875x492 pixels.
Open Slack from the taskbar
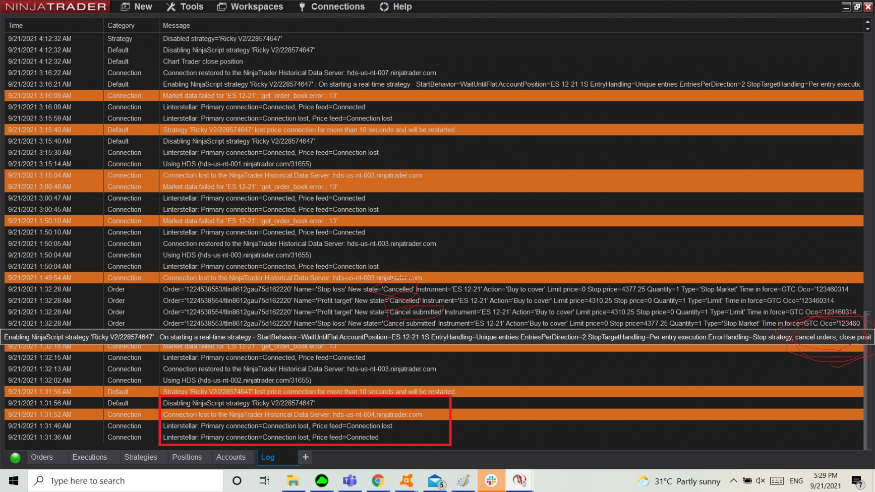click(x=491, y=481)
